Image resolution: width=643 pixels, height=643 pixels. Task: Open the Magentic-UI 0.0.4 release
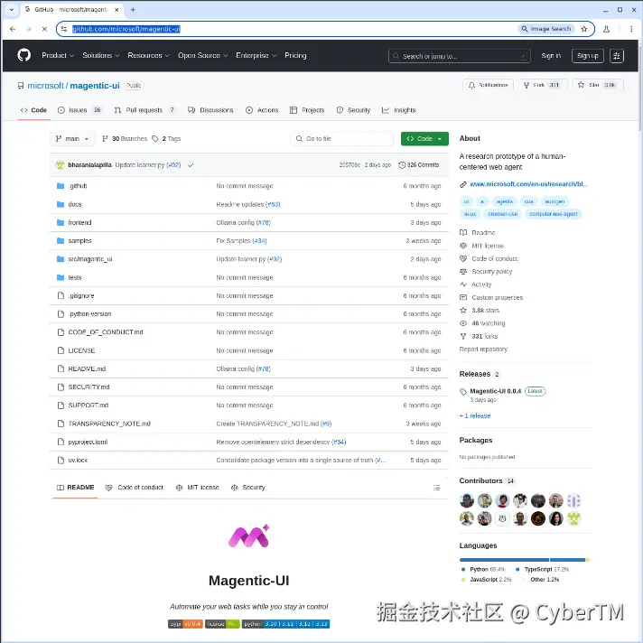tap(495, 391)
